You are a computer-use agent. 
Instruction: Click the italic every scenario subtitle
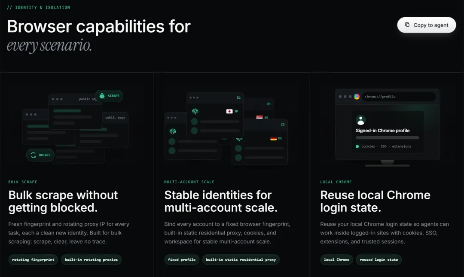pos(49,46)
